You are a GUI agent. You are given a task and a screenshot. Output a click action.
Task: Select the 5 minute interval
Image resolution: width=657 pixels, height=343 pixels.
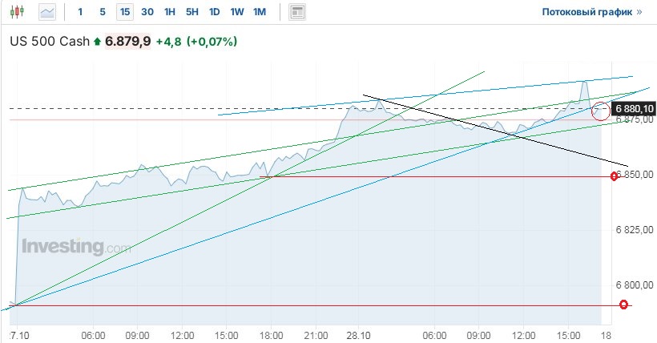tap(102, 12)
